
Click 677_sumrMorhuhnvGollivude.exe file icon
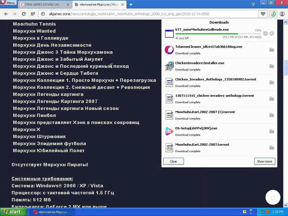coord(169,33)
